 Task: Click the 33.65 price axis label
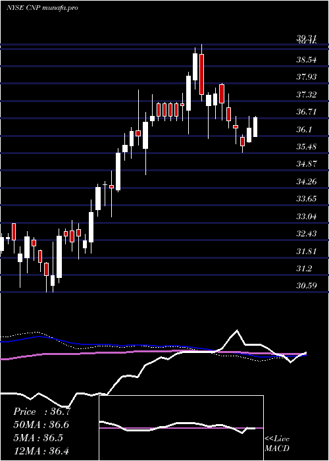(307, 199)
